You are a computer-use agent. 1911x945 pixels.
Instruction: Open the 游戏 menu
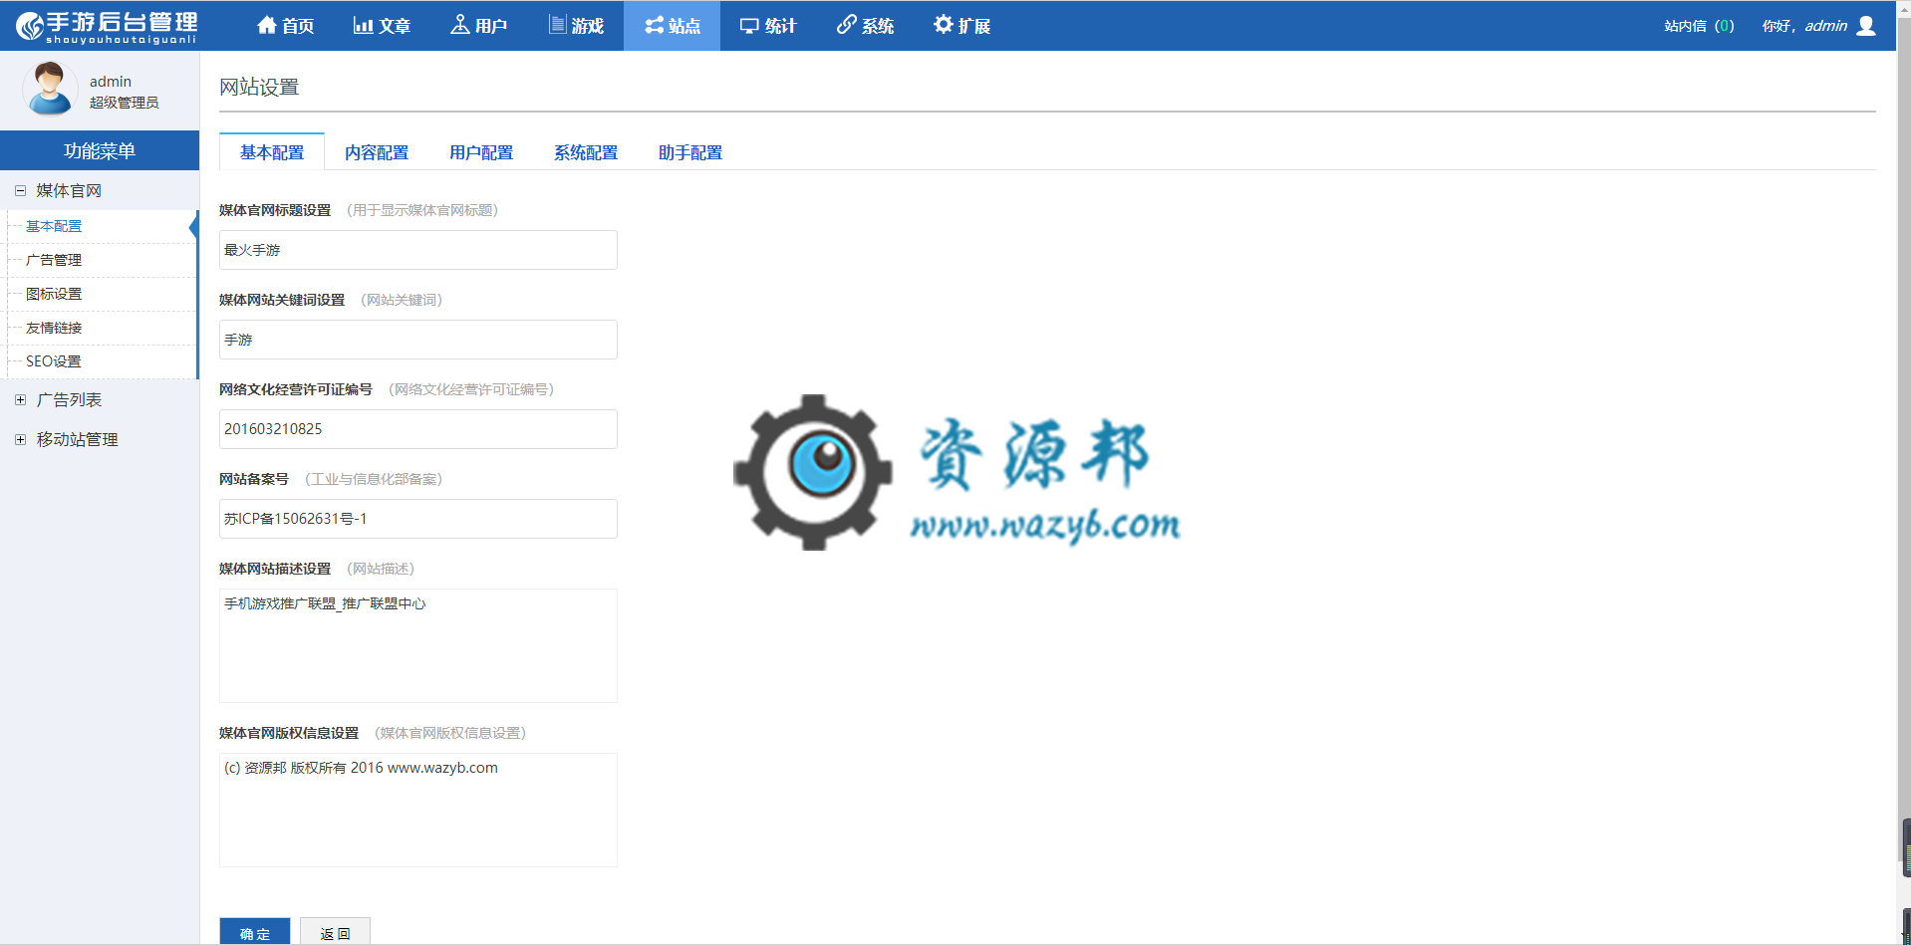coord(576,25)
